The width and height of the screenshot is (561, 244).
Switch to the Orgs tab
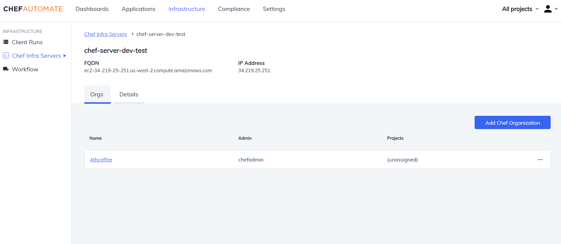pyautogui.click(x=97, y=94)
